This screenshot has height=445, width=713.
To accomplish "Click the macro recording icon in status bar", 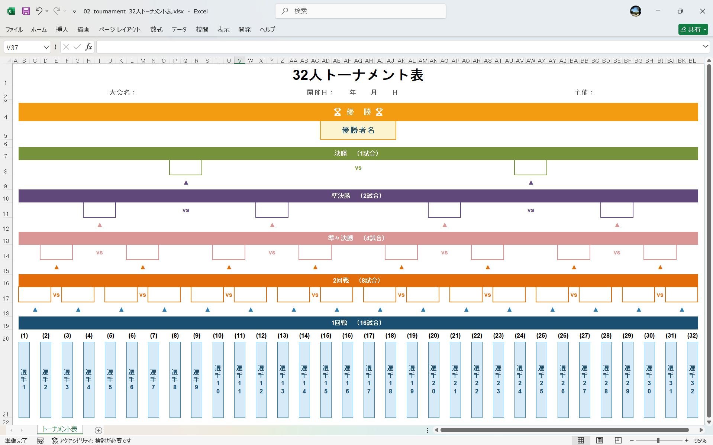I will click(40, 441).
